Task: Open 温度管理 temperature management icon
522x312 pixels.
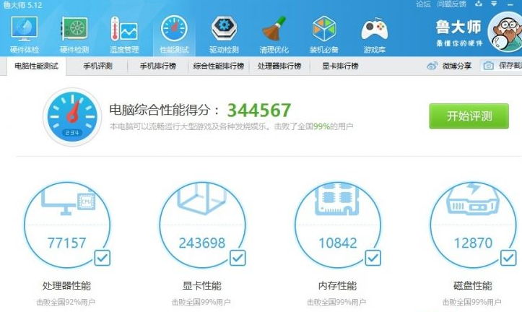Action: pyautogui.click(x=124, y=29)
